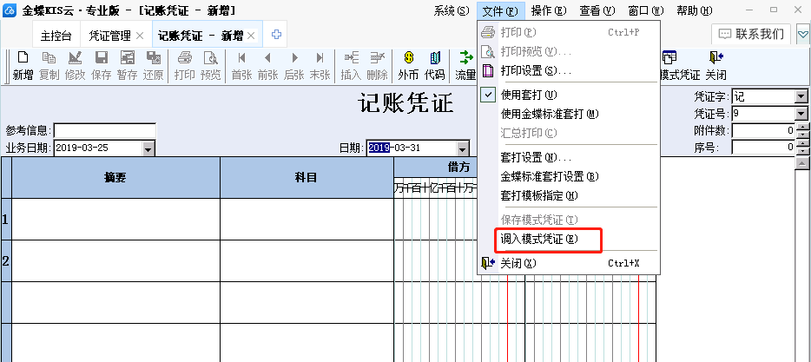Switch to the 主控台 tab
This screenshot has width=811, height=362.
pos(56,36)
